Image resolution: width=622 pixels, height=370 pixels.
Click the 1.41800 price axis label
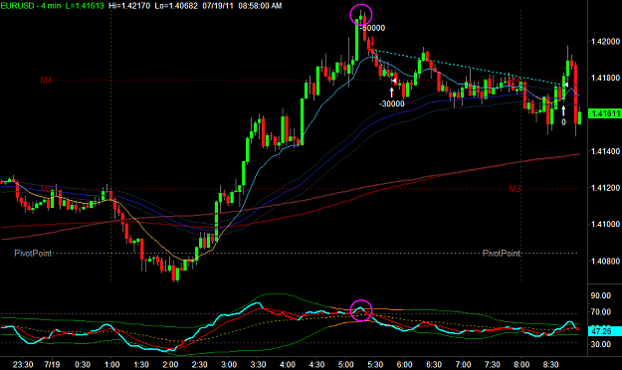click(x=605, y=78)
